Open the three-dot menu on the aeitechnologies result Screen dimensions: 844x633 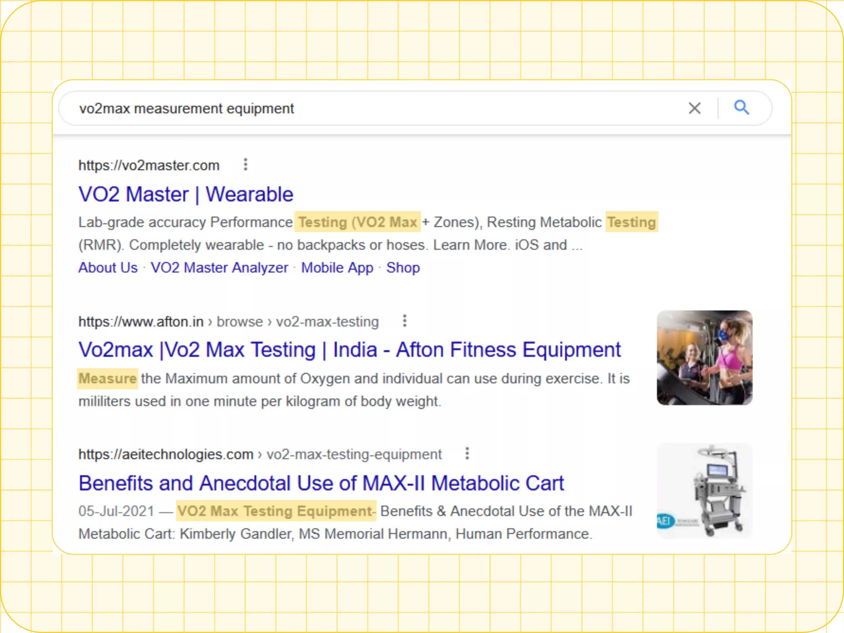point(466,454)
